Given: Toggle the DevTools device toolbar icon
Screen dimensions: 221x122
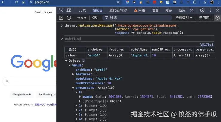Looking at the screenshot, I should (69, 10).
